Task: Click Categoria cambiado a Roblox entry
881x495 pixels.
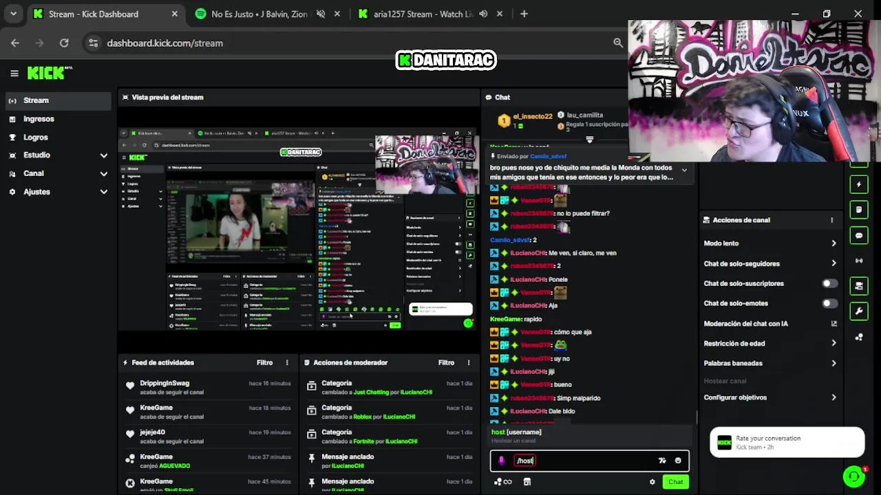Action: 390,412
